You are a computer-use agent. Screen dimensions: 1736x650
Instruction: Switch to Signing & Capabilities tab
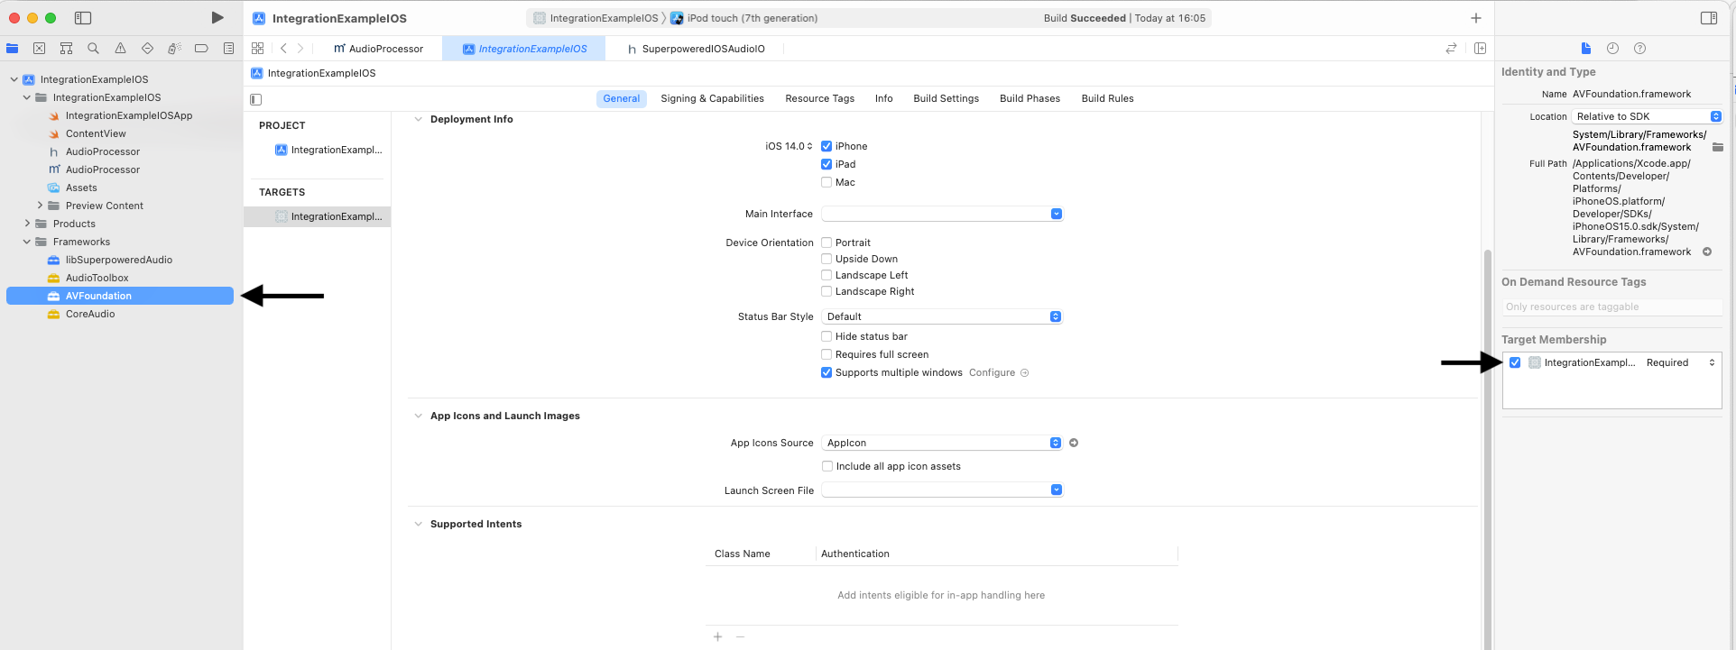tap(712, 98)
